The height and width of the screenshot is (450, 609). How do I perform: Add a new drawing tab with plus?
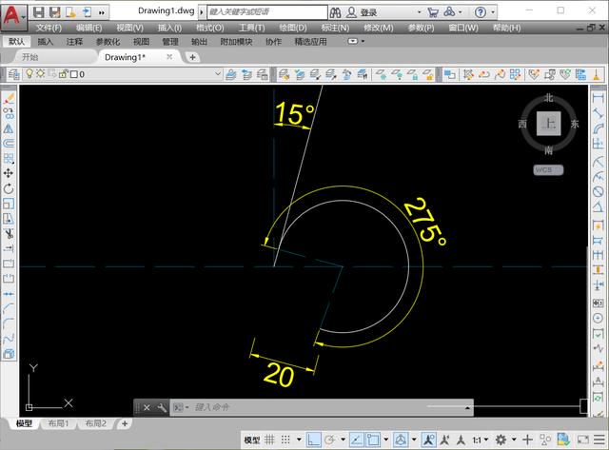pos(192,57)
